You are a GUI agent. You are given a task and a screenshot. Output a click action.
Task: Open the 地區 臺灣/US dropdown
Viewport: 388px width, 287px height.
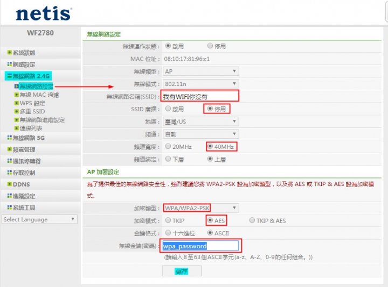click(200, 121)
